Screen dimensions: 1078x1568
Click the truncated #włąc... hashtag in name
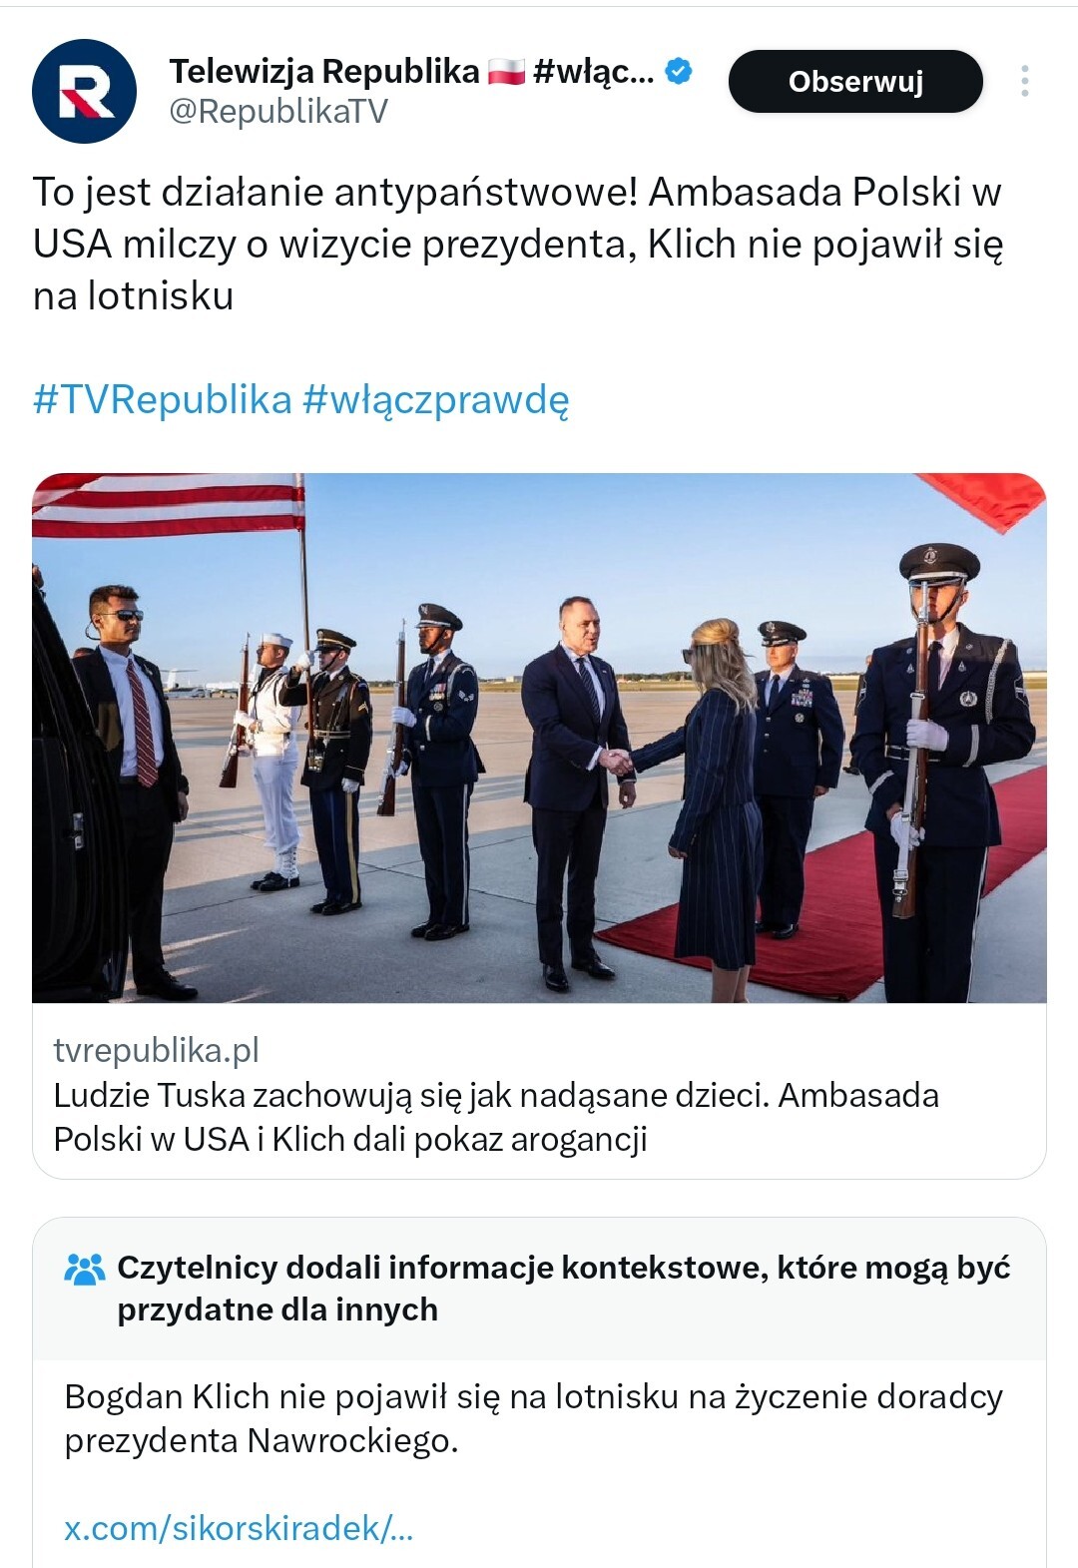[594, 71]
